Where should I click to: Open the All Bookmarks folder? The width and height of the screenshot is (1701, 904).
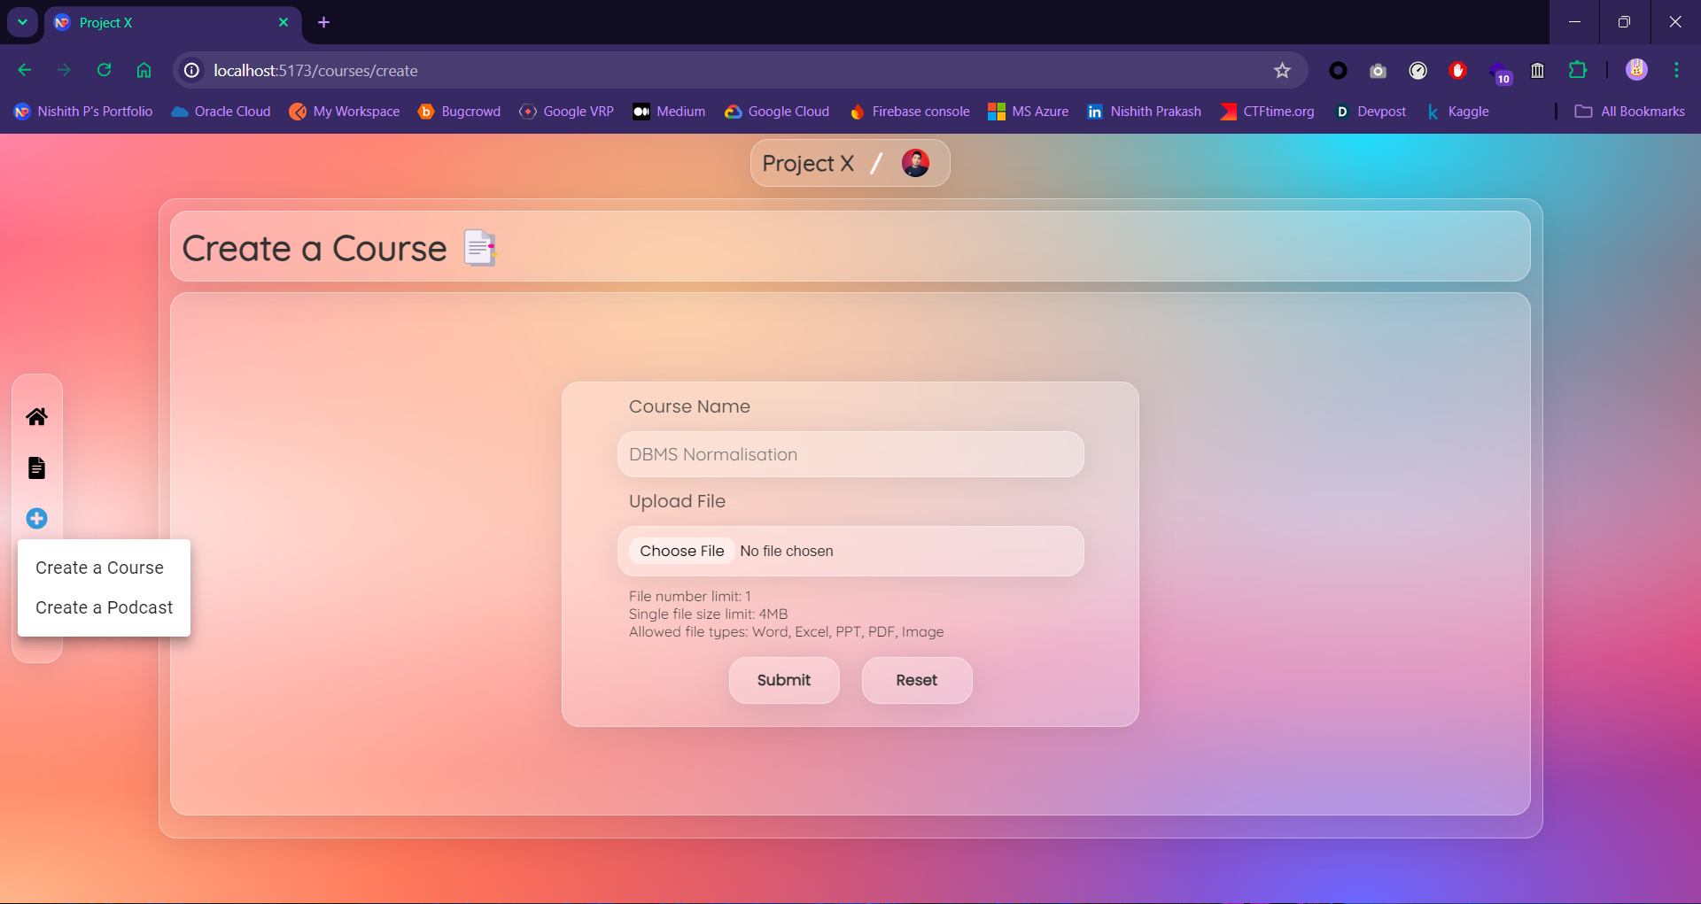tap(1630, 112)
